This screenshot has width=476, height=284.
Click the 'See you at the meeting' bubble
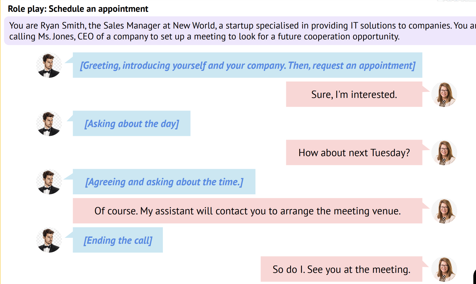click(341, 269)
